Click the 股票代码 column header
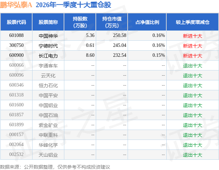 16,22
